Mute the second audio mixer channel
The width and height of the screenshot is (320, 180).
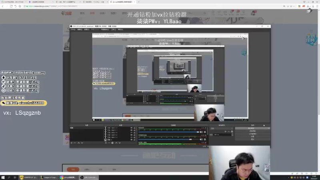click(x=201, y=139)
